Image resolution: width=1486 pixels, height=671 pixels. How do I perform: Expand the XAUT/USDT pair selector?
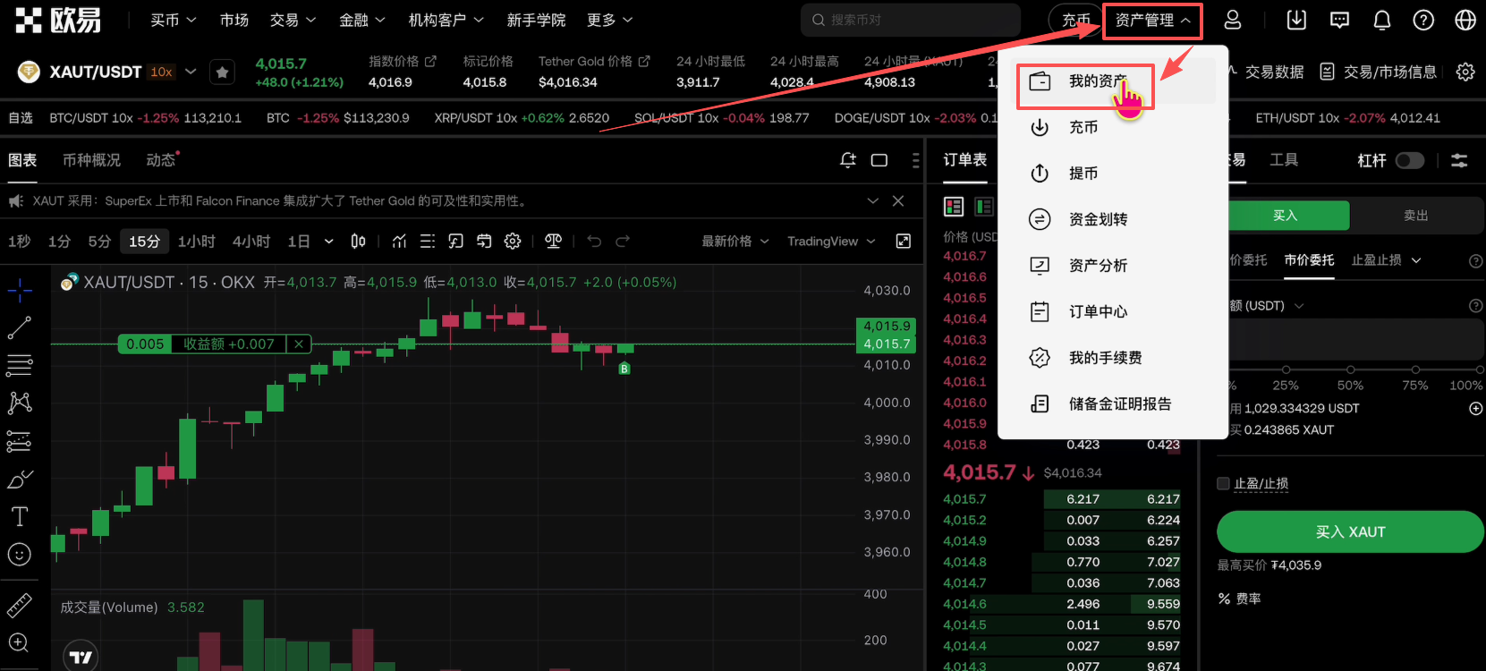click(191, 72)
